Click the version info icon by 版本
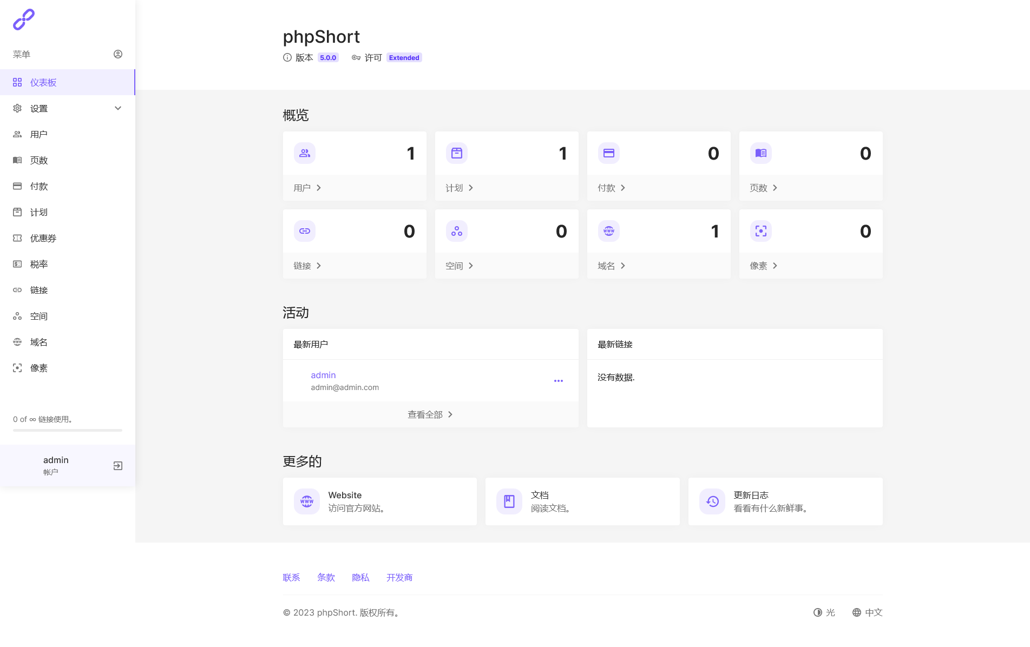The width and height of the screenshot is (1030, 647). 287,57
